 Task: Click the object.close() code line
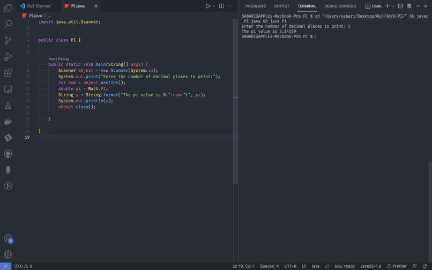tap(77, 107)
